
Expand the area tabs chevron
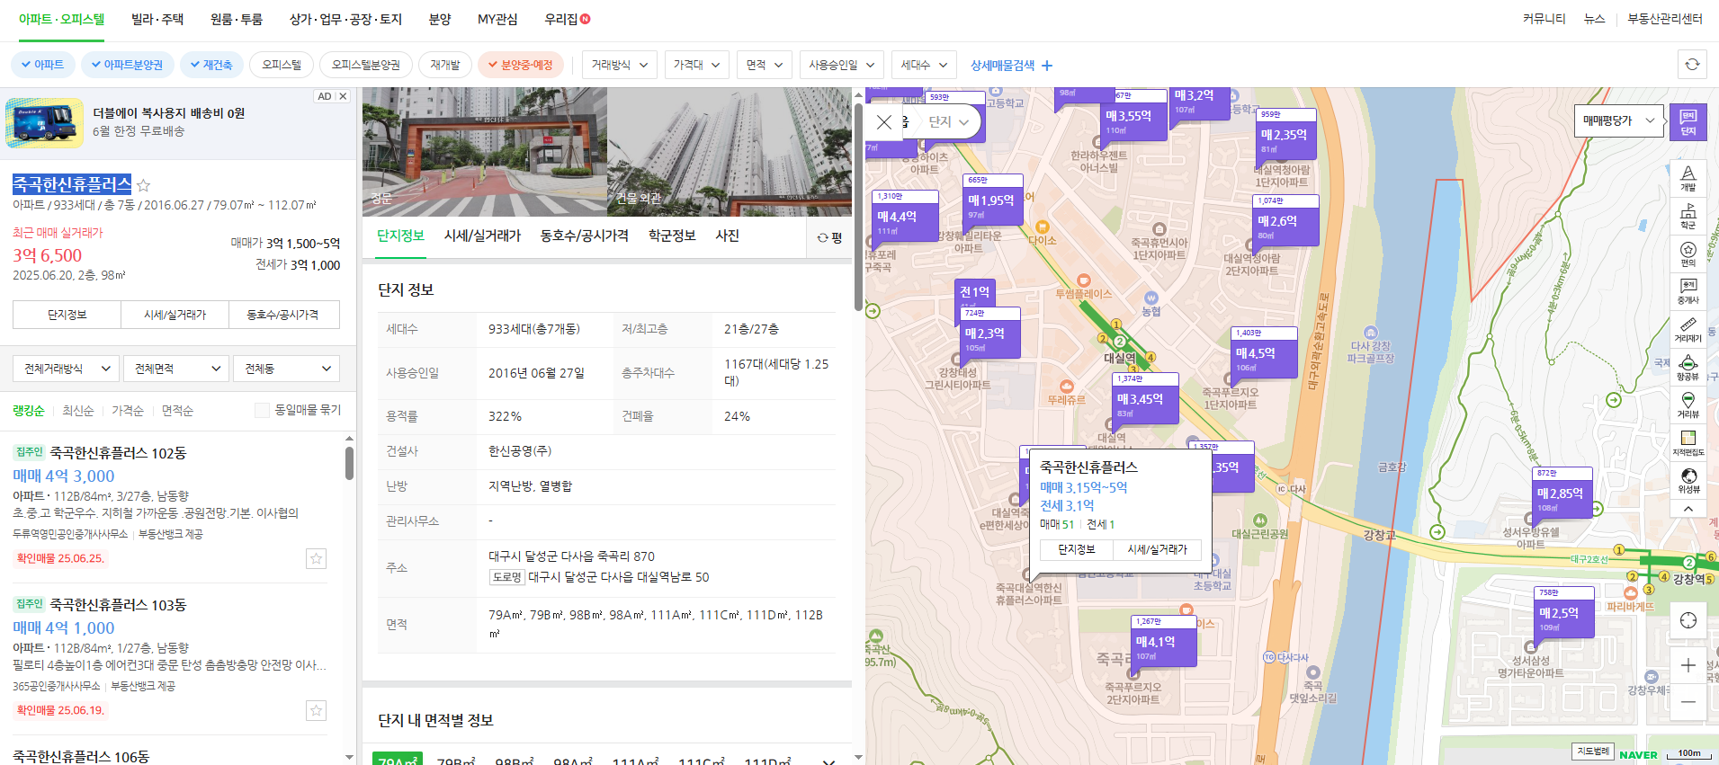pyautogui.click(x=828, y=761)
